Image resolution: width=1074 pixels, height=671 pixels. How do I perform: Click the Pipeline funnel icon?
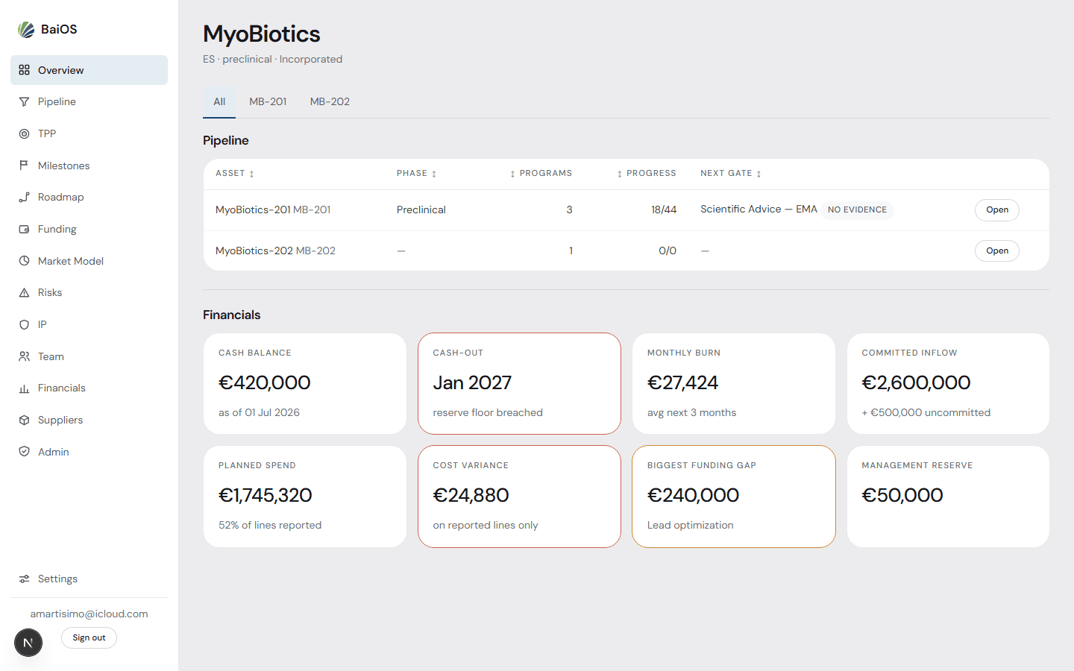point(24,101)
